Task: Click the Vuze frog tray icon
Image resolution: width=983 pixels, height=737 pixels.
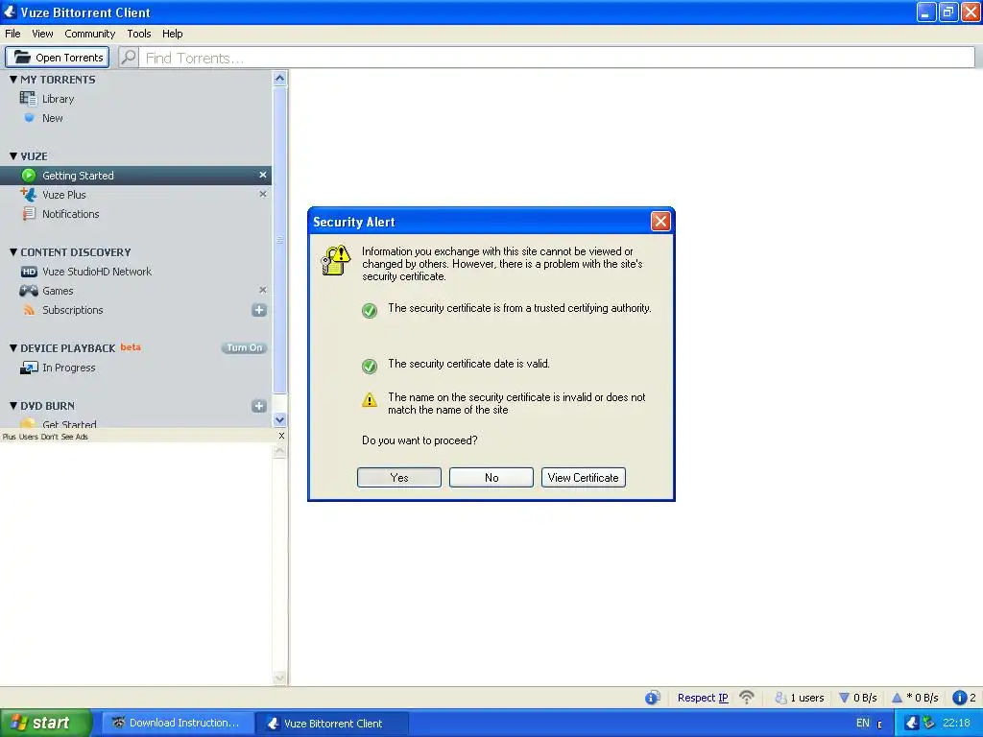Action: click(x=912, y=723)
